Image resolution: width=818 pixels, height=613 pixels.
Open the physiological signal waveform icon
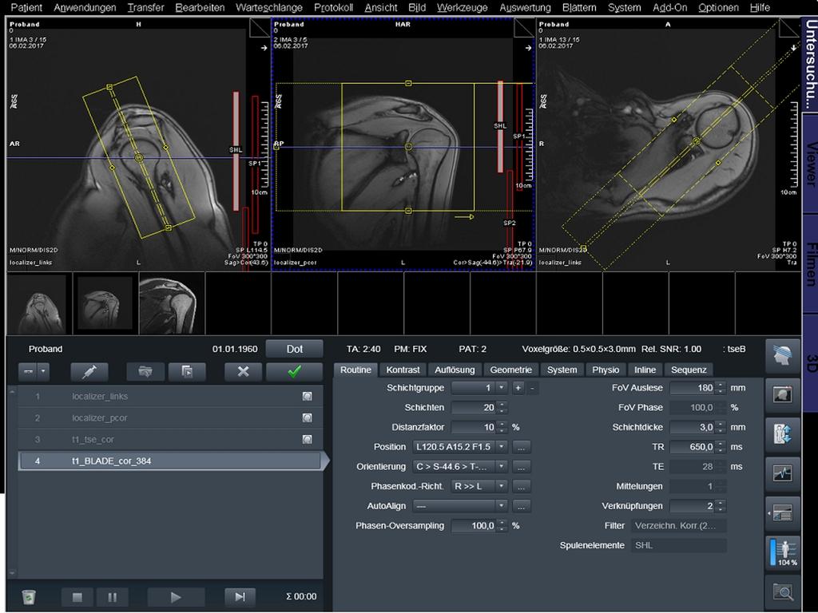coord(783,473)
